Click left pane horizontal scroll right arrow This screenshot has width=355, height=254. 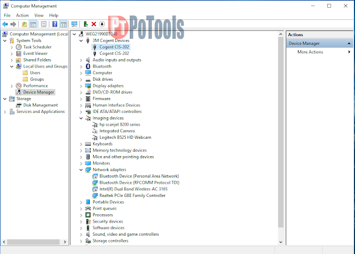pos(65,242)
